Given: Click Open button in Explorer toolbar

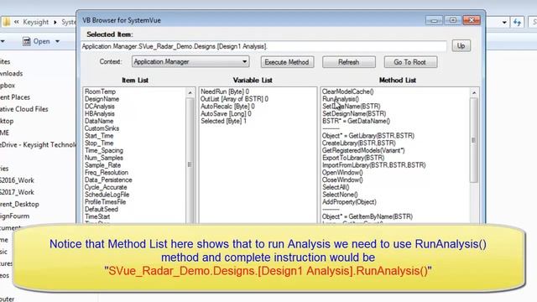Looking at the screenshot, I should tap(37, 41).
